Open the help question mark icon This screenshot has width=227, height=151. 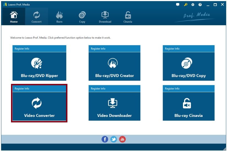tap(200, 5)
